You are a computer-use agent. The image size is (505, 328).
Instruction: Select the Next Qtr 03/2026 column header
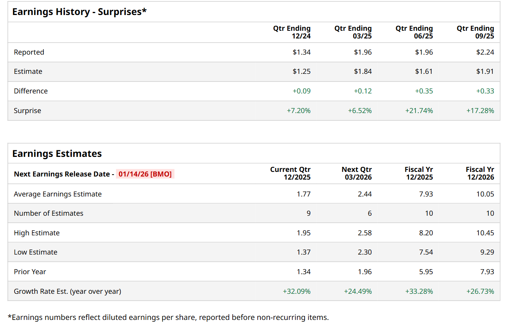357,173
